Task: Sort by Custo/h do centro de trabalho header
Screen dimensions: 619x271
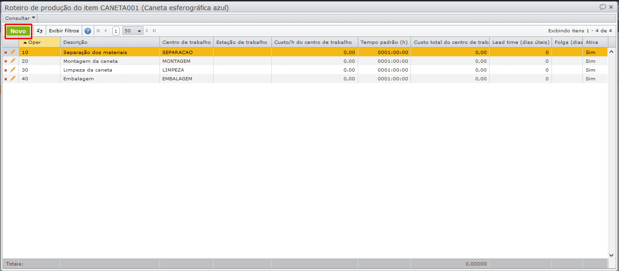Action: point(315,42)
